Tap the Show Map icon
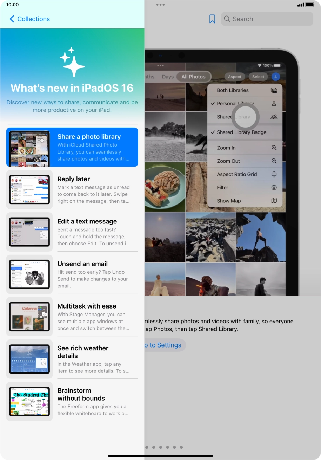Image resolution: width=321 pixels, height=460 pixels. (274, 201)
